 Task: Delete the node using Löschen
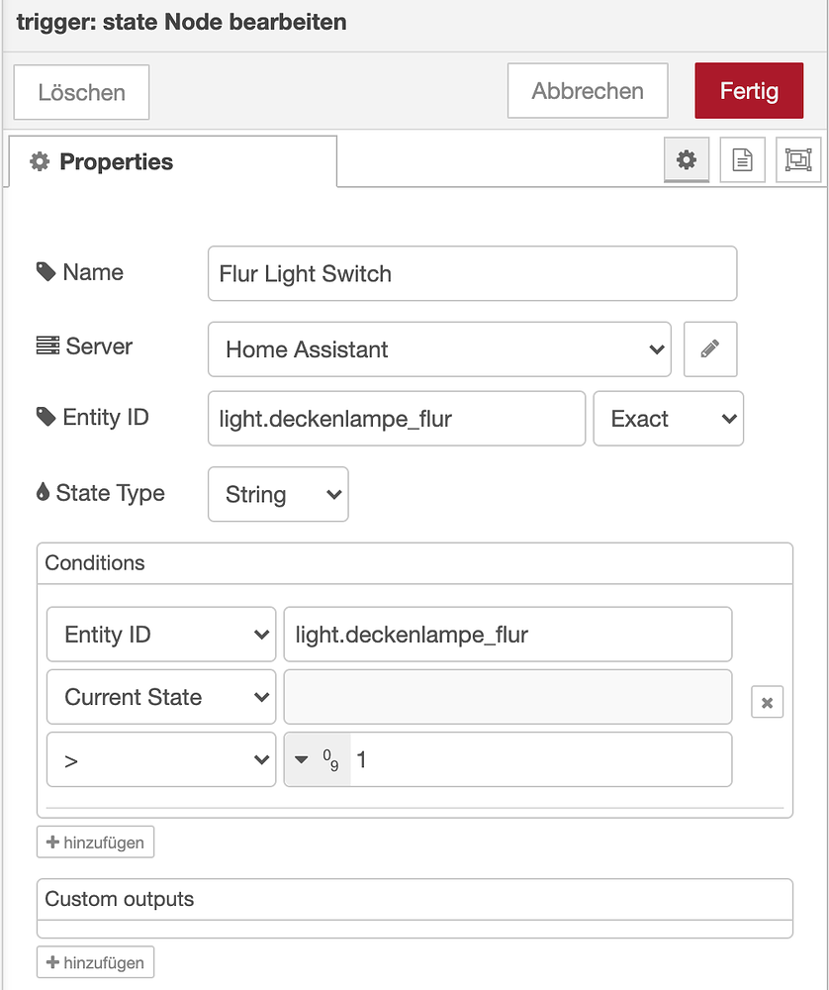click(x=80, y=91)
